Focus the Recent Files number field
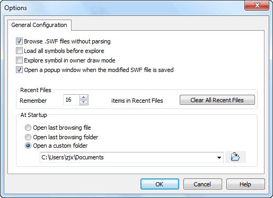The width and height of the screenshot is (273, 198). [72, 100]
